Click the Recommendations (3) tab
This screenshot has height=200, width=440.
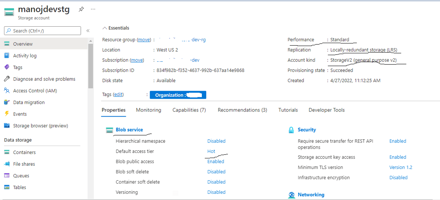coord(242,110)
